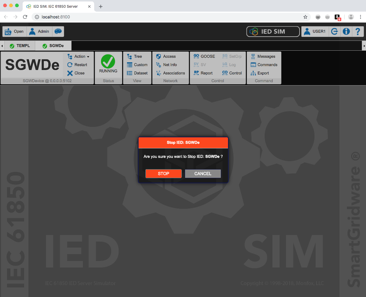
Task: Click the SGWDevice @ 0.0.0.0:5102 label
Action: (47, 81)
